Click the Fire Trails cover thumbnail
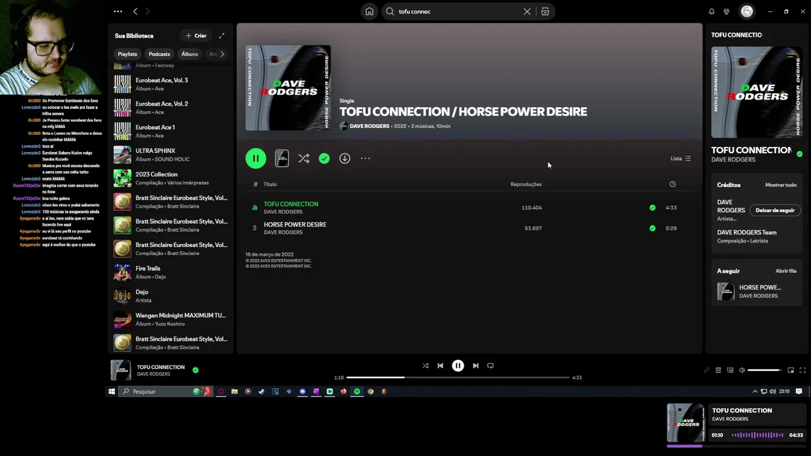Image resolution: width=811 pixels, height=456 pixels. 122,272
